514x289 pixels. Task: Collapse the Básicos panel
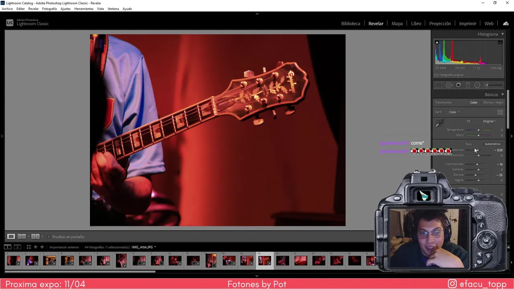(502, 95)
